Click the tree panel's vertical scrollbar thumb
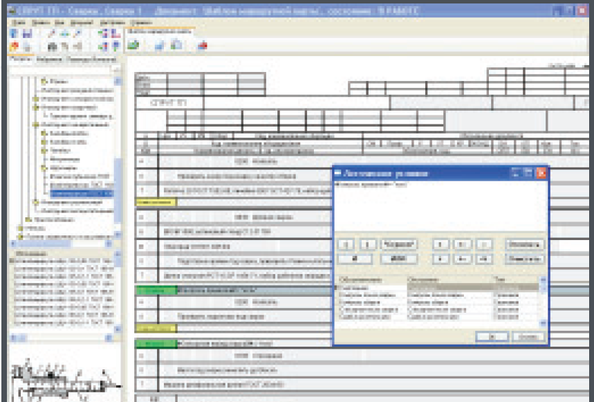Screen dimensions: 594x402 (118, 190)
